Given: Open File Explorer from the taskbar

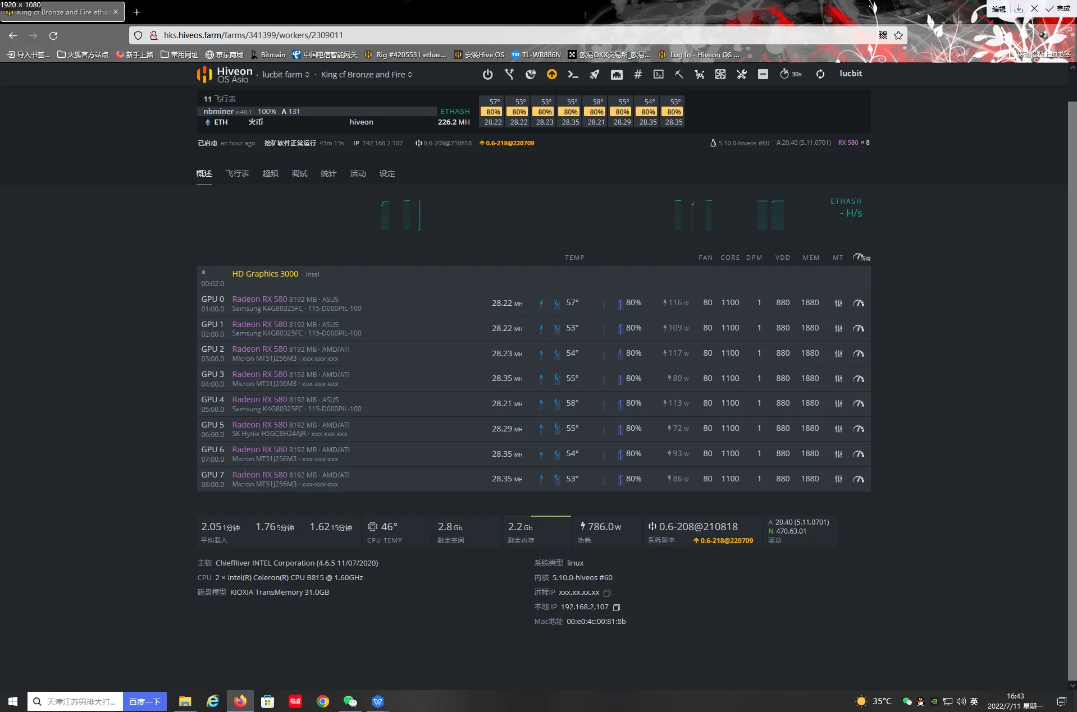Looking at the screenshot, I should tap(185, 701).
